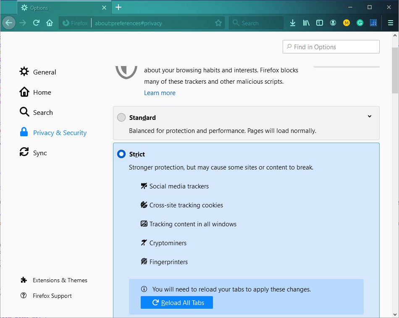Click 'Tracking content in all windows' text
This screenshot has height=318, width=399.
coord(193,224)
